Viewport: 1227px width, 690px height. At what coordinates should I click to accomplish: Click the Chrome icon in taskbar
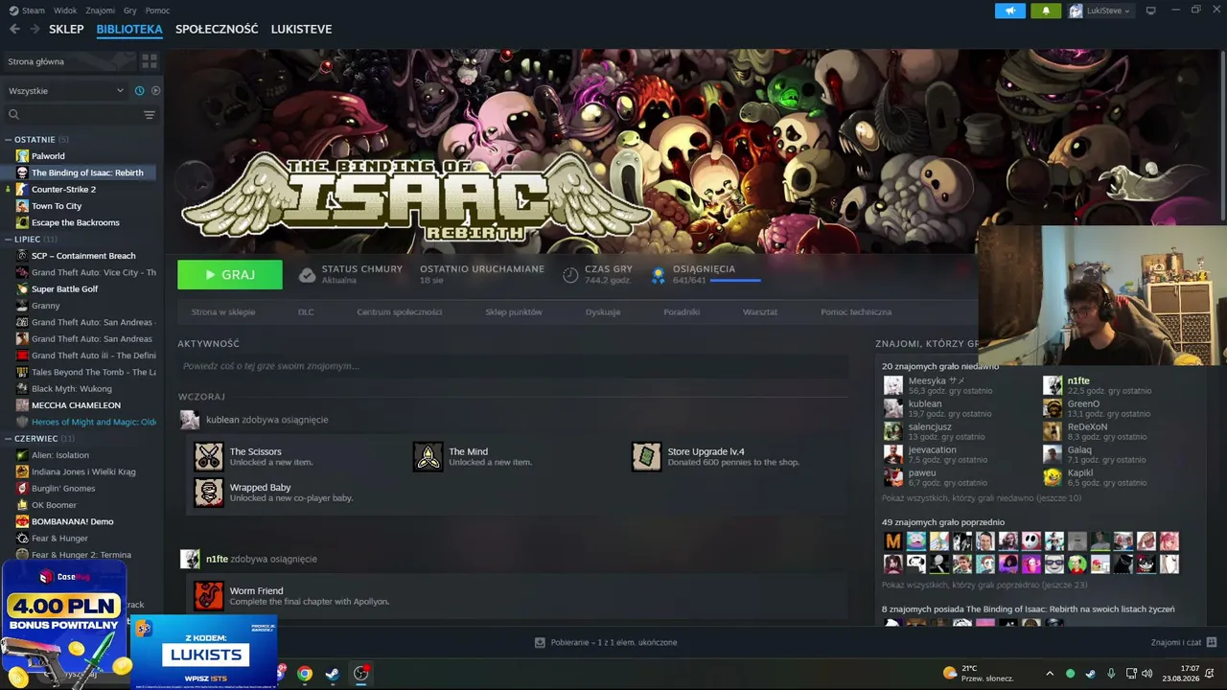304,674
